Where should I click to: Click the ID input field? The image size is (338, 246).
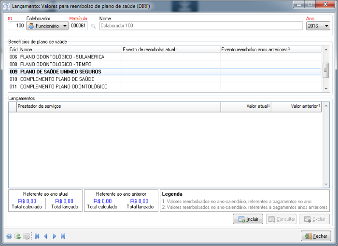(x=17, y=26)
